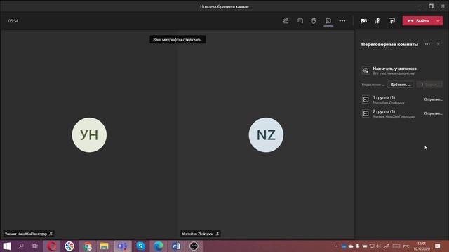Close the Переговорные комнаты panel
Viewport: 449px width, 252px height.
click(x=438, y=44)
